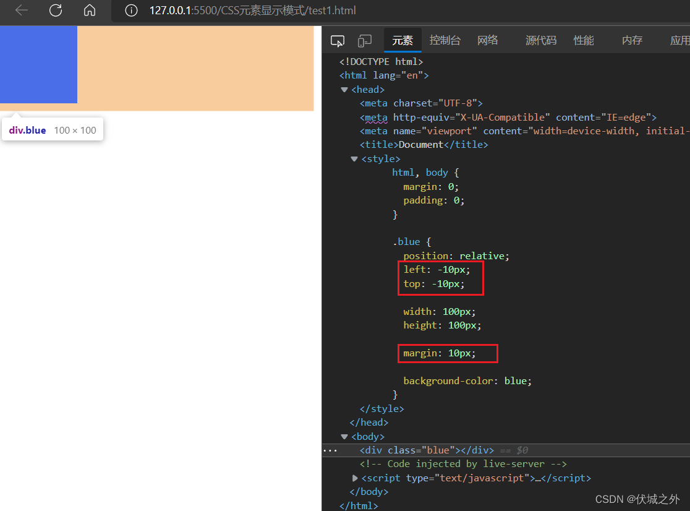Screen dimensions: 690x511
Task: Select the closing </html> tag
Action: 359,505
